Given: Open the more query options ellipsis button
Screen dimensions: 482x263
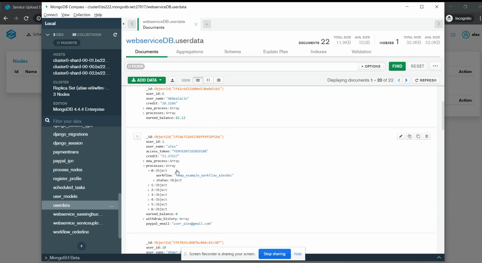Looking at the screenshot, I should pos(435,66).
